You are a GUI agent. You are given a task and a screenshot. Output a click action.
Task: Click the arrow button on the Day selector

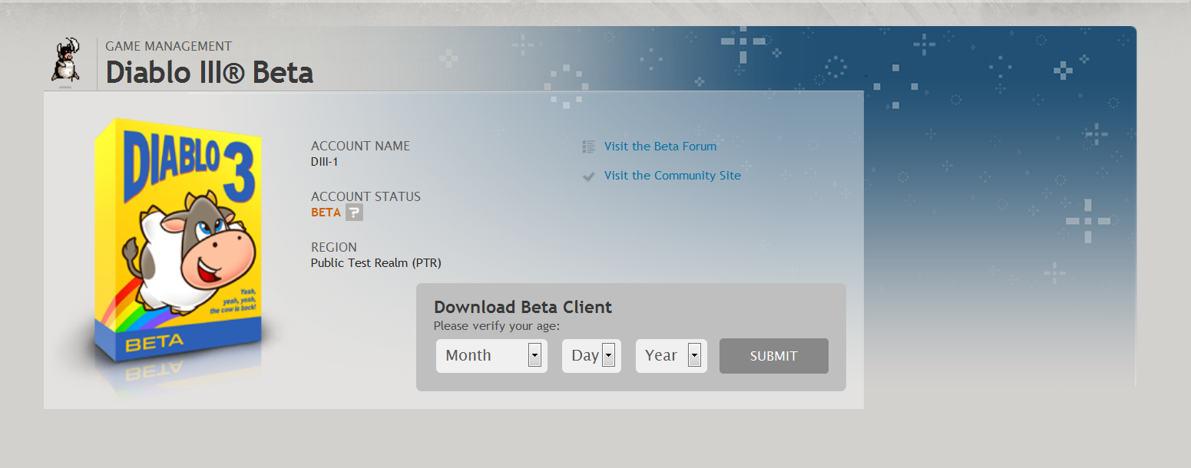click(x=609, y=355)
